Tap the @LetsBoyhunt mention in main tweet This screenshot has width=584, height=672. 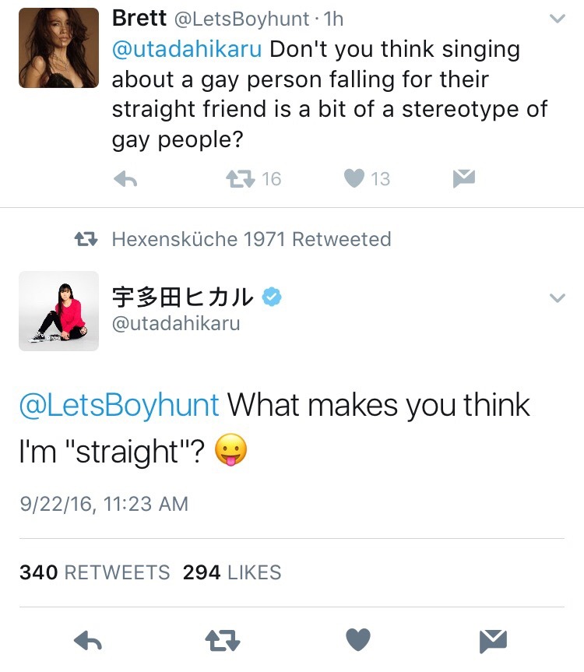pyautogui.click(x=119, y=406)
